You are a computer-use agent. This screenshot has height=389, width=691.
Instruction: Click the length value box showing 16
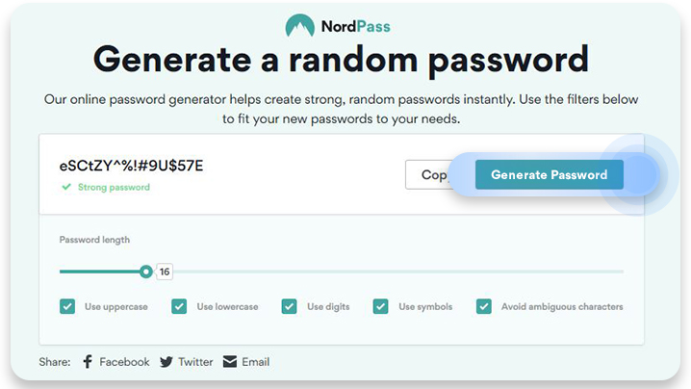tap(165, 272)
